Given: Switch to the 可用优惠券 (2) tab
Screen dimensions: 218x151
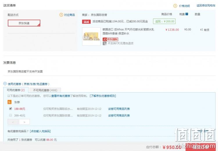Looking at the screenshot, I should (16, 90).
